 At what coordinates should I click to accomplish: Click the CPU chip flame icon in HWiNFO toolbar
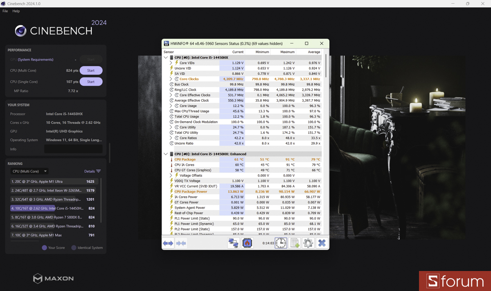[247, 243]
